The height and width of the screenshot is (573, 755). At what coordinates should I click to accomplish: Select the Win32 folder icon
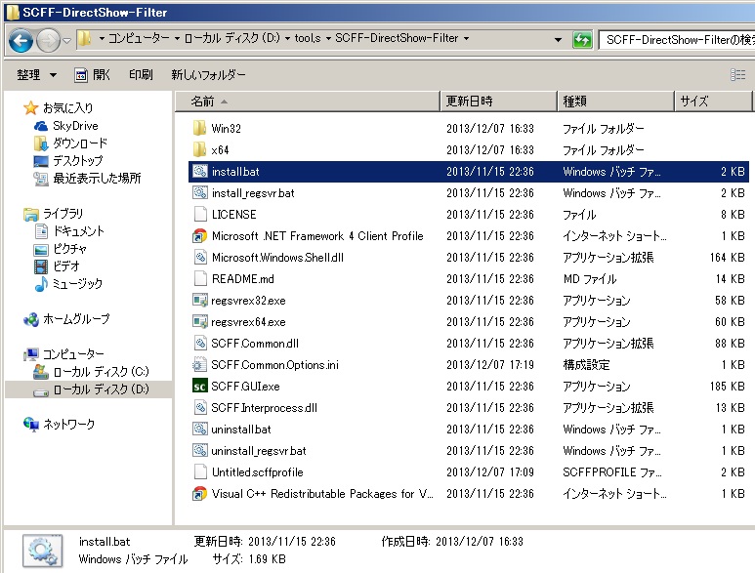[199, 128]
